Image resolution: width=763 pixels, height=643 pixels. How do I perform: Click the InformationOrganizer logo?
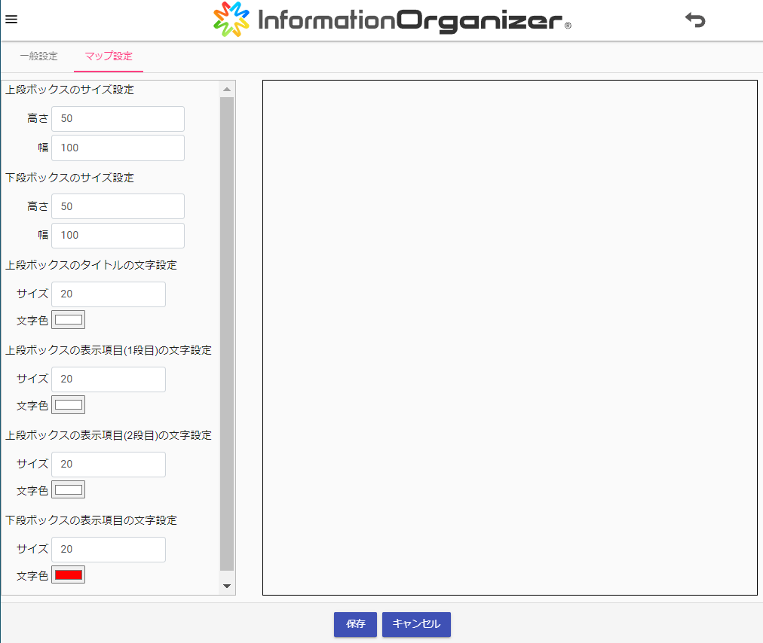(x=392, y=20)
